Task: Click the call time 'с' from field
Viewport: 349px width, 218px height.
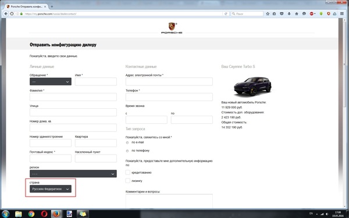Action: point(146,120)
